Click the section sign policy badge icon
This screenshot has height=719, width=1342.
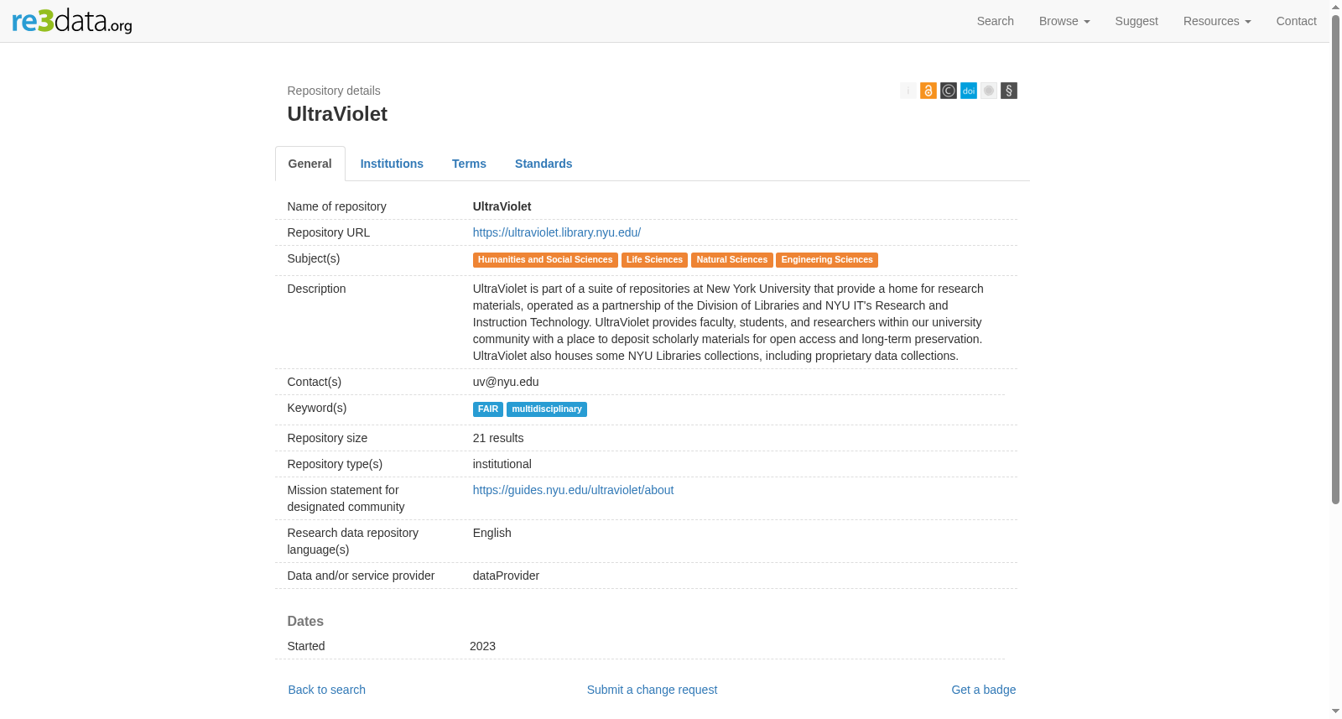pyautogui.click(x=1009, y=91)
